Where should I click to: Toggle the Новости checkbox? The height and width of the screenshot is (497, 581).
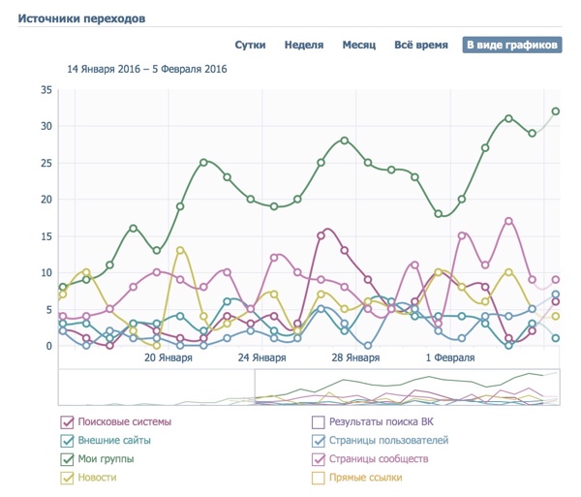coord(67,478)
